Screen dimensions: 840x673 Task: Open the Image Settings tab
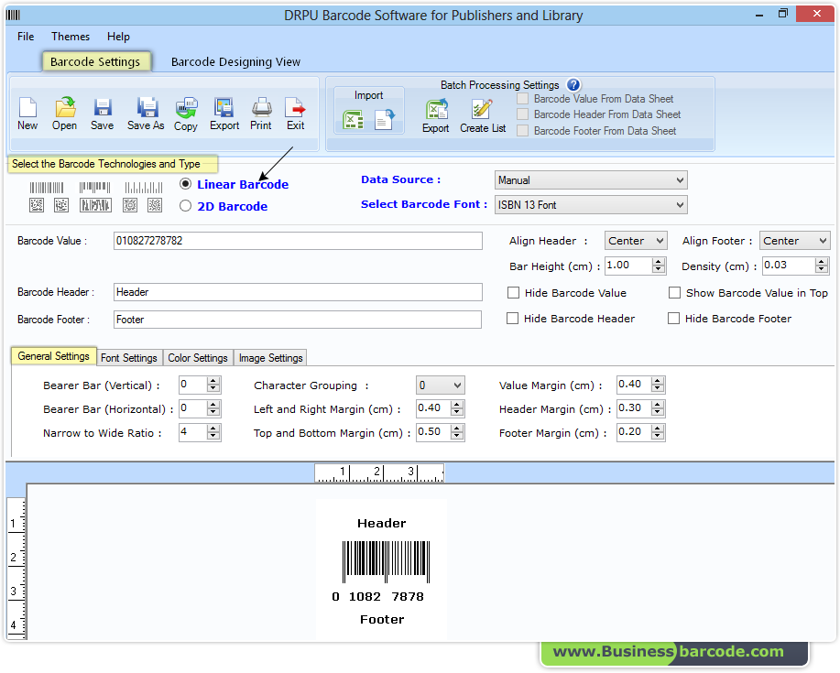(270, 358)
